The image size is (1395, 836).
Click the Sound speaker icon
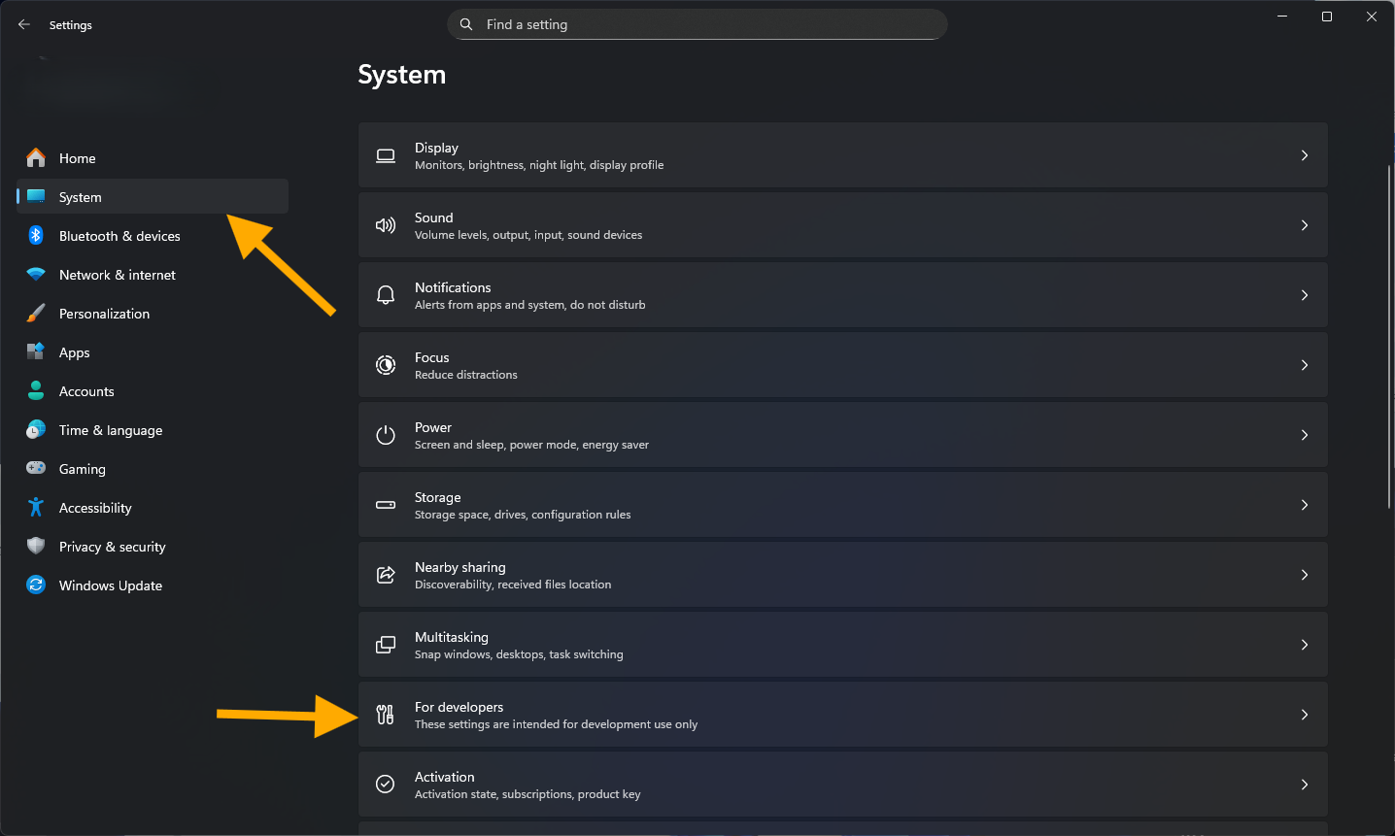click(385, 224)
